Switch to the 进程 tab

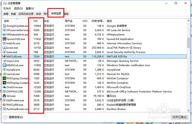(6, 14)
